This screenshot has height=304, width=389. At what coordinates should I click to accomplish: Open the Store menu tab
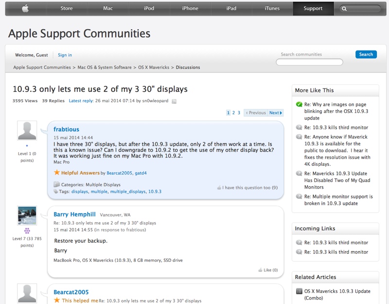click(x=67, y=8)
